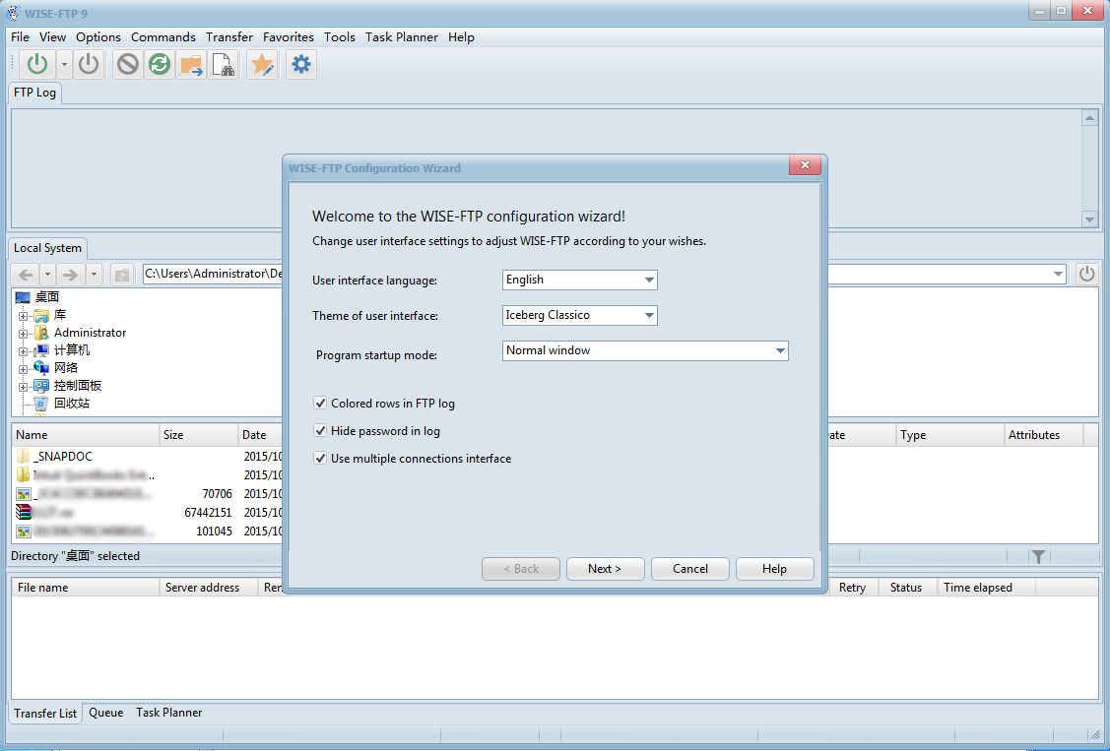This screenshot has width=1110, height=751.
Task: Open User interface language dropdown
Action: (648, 281)
